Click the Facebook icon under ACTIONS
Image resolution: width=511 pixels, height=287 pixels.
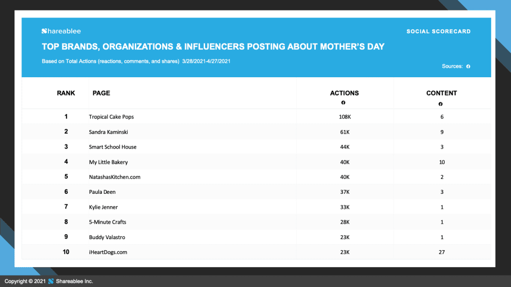(343, 103)
